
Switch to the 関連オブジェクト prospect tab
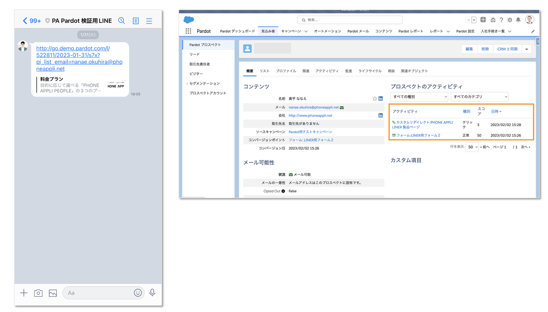414,71
